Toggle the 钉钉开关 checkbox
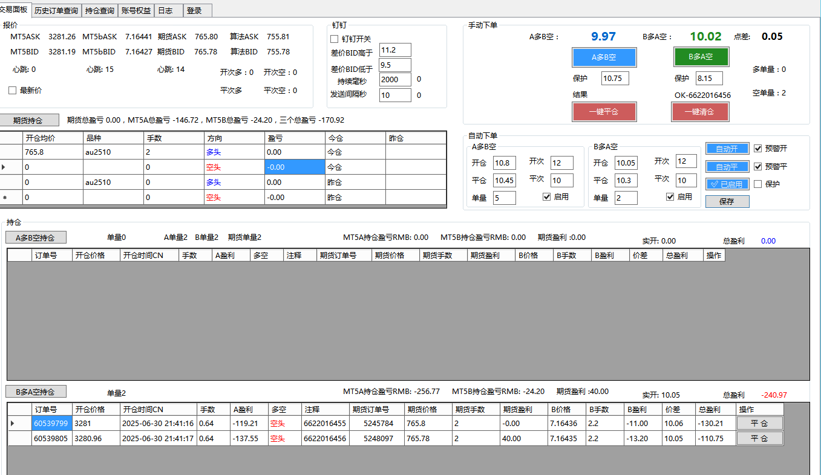The width and height of the screenshot is (821, 475). 334,39
